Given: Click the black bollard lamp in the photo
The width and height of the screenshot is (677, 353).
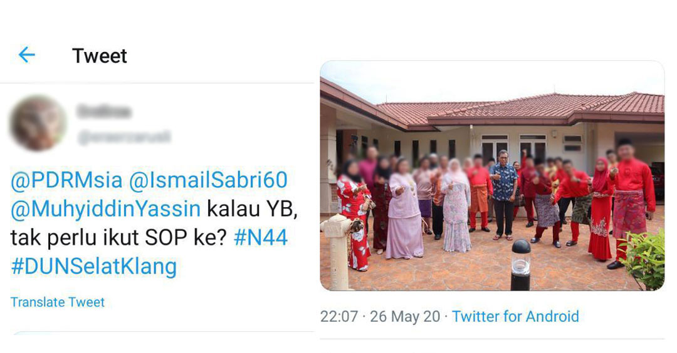Looking at the screenshot, I should [x=521, y=265].
